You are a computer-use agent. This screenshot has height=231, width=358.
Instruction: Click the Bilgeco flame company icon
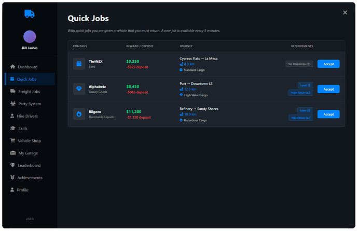coord(79,114)
